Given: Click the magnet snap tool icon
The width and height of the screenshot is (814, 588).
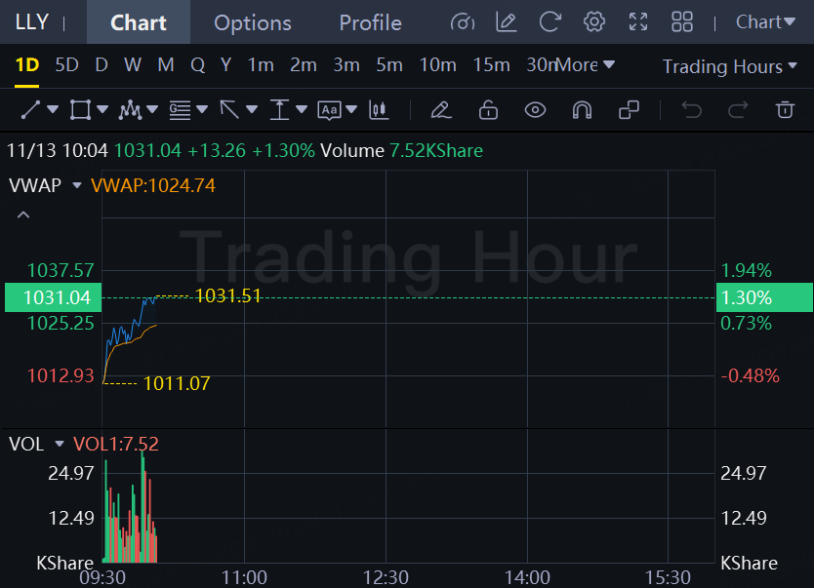Looking at the screenshot, I should [582, 110].
